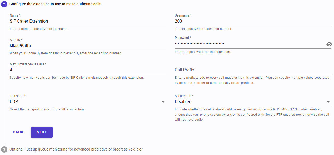Click the Max Simultaneous Calls field
334x155 pixels.
point(88,70)
